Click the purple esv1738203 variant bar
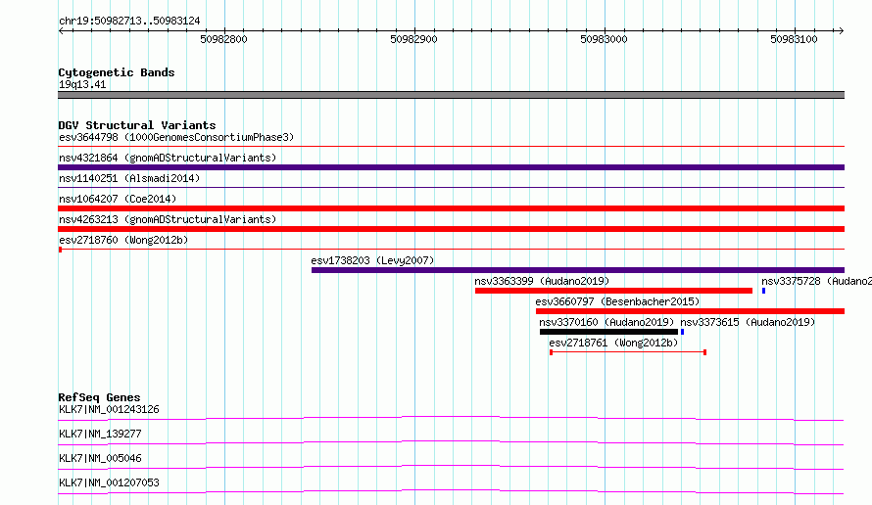Image resolution: width=872 pixels, height=505 pixels. pos(578,270)
